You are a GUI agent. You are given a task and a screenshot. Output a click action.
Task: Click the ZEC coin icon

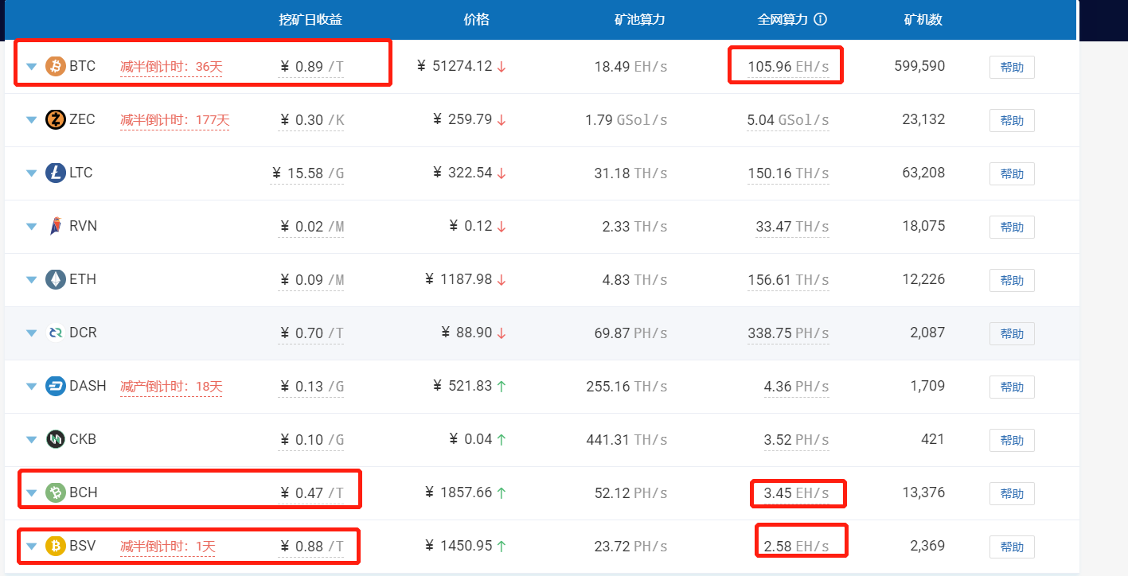click(55, 119)
